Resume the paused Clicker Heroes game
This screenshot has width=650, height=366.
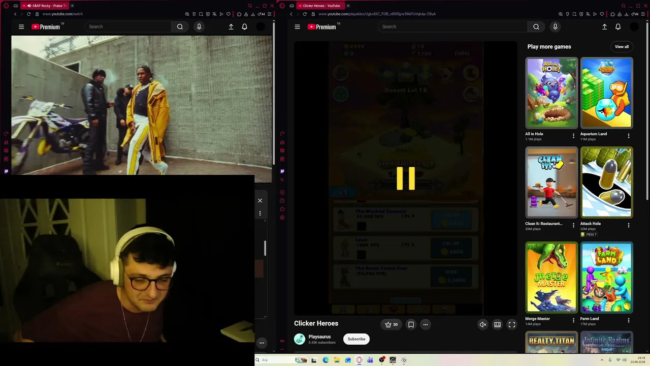pyautogui.click(x=406, y=178)
